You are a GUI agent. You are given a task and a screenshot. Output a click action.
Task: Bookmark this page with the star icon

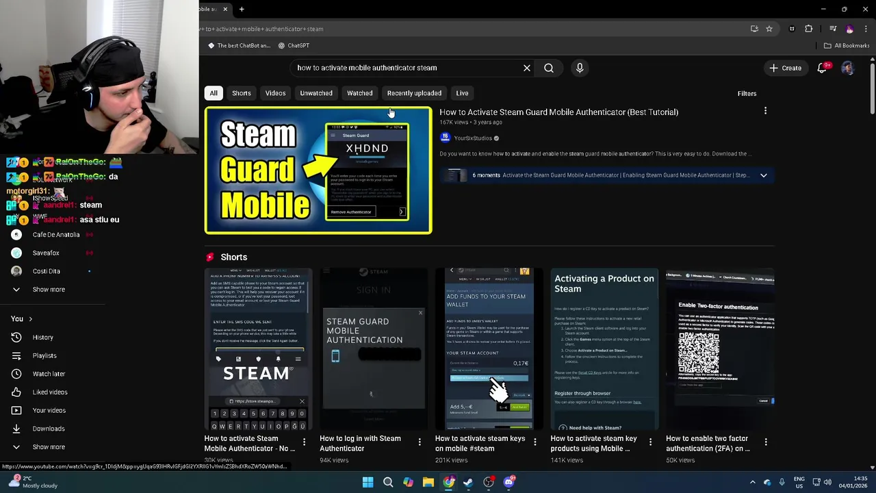(x=769, y=29)
